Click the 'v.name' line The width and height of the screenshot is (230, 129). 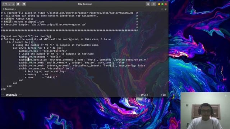click(x=41, y=77)
